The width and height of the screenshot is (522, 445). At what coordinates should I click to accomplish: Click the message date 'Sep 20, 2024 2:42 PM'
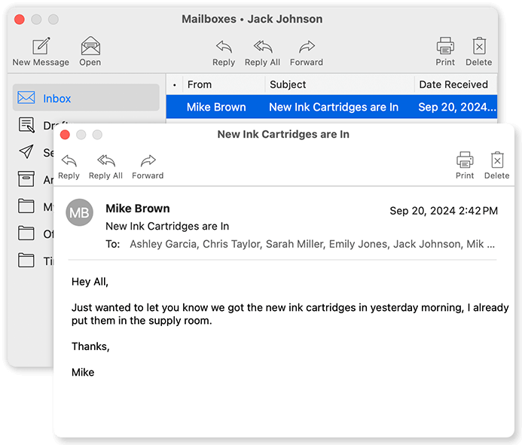pos(444,211)
